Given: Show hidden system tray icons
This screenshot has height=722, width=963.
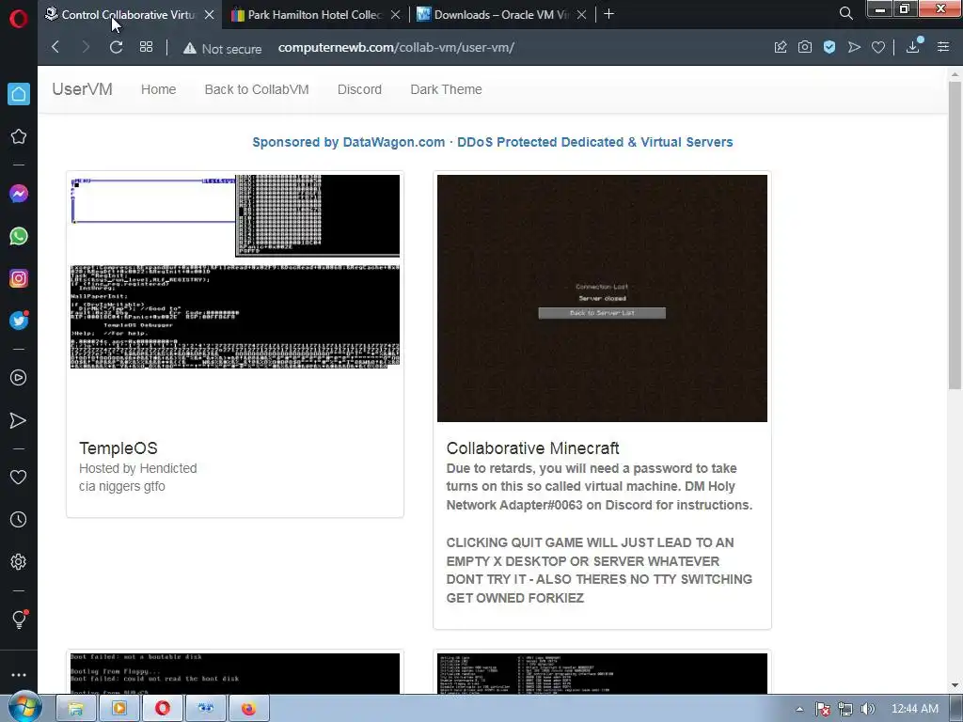Looking at the screenshot, I should tap(799, 709).
